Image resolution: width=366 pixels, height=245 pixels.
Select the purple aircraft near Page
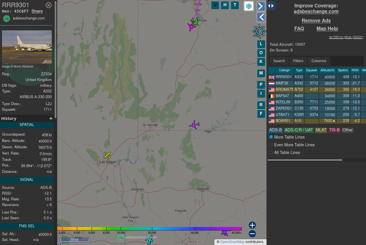point(194,125)
